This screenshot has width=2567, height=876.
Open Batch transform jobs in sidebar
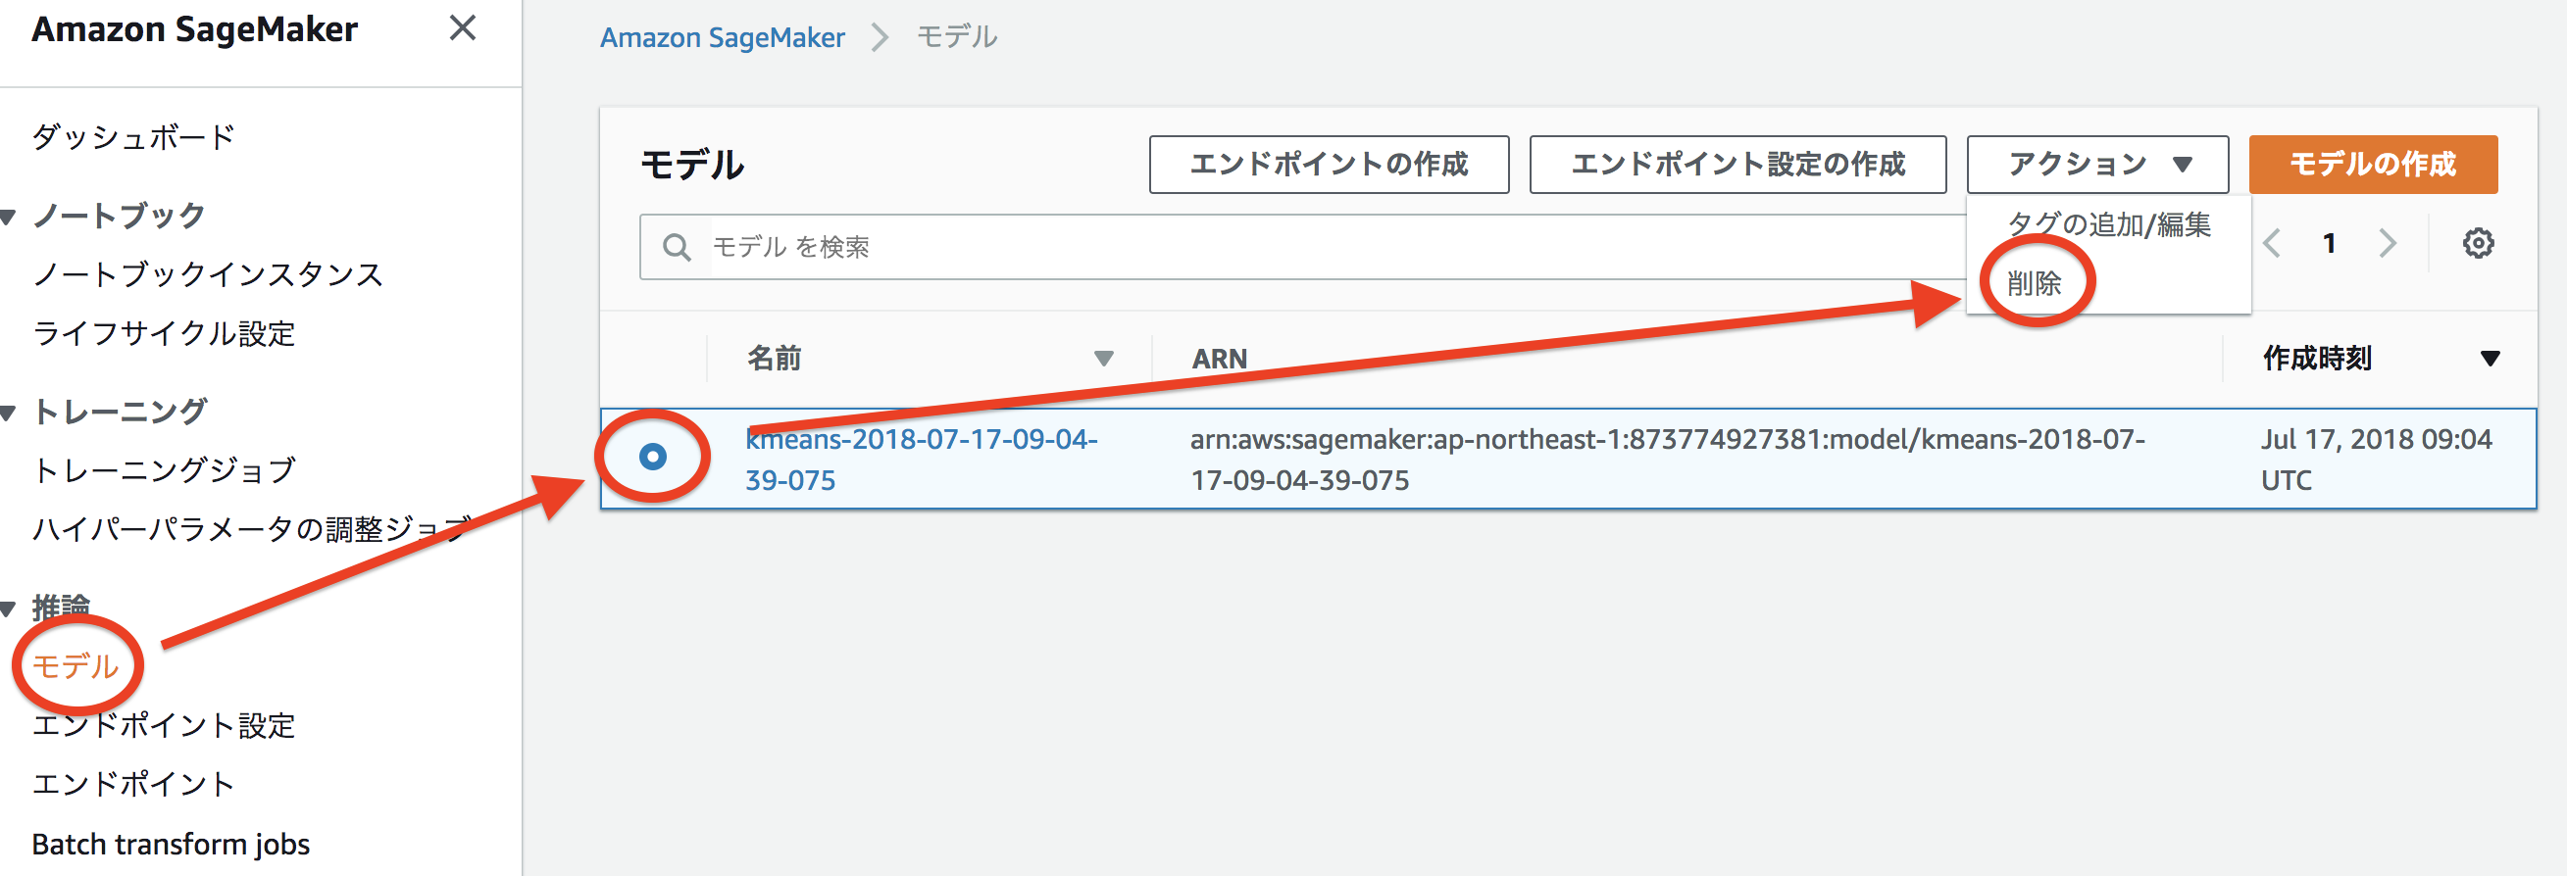click(x=171, y=843)
